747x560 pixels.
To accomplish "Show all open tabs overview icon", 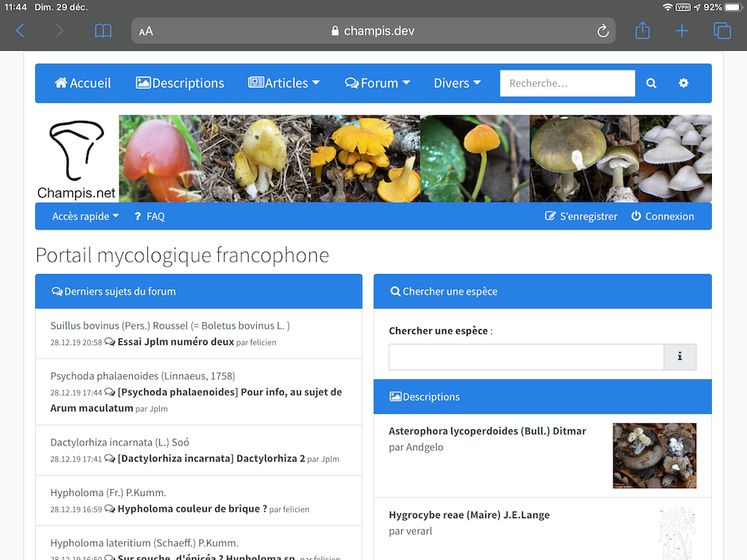I will click(722, 31).
